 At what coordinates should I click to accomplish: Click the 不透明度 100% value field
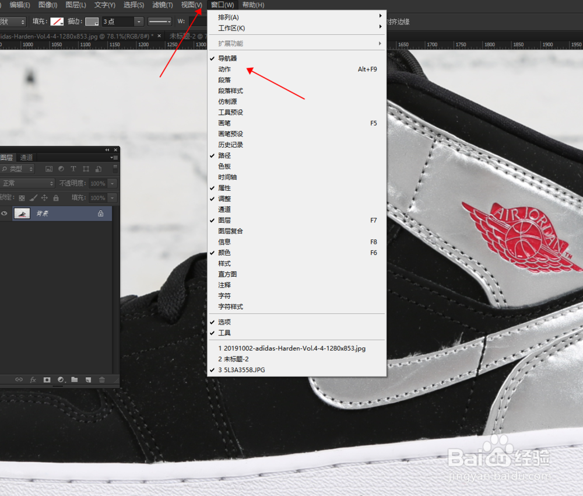coord(98,183)
